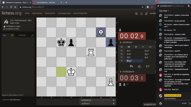Open the ИНСТРУМЕНТЫ menu
The width and height of the screenshot is (191, 107).
click(80, 13)
